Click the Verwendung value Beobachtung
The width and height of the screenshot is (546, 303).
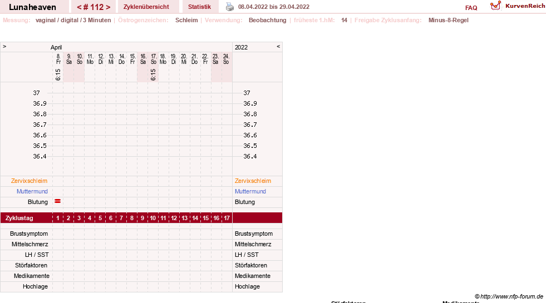pos(267,20)
